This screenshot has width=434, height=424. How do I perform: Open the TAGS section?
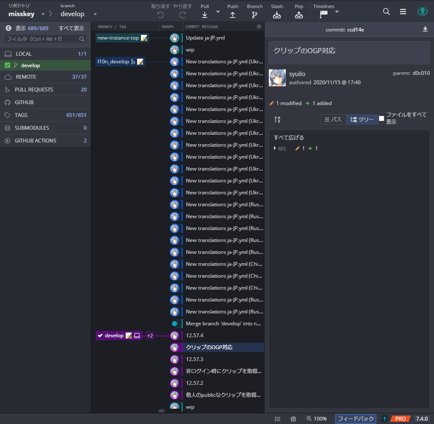click(x=45, y=115)
